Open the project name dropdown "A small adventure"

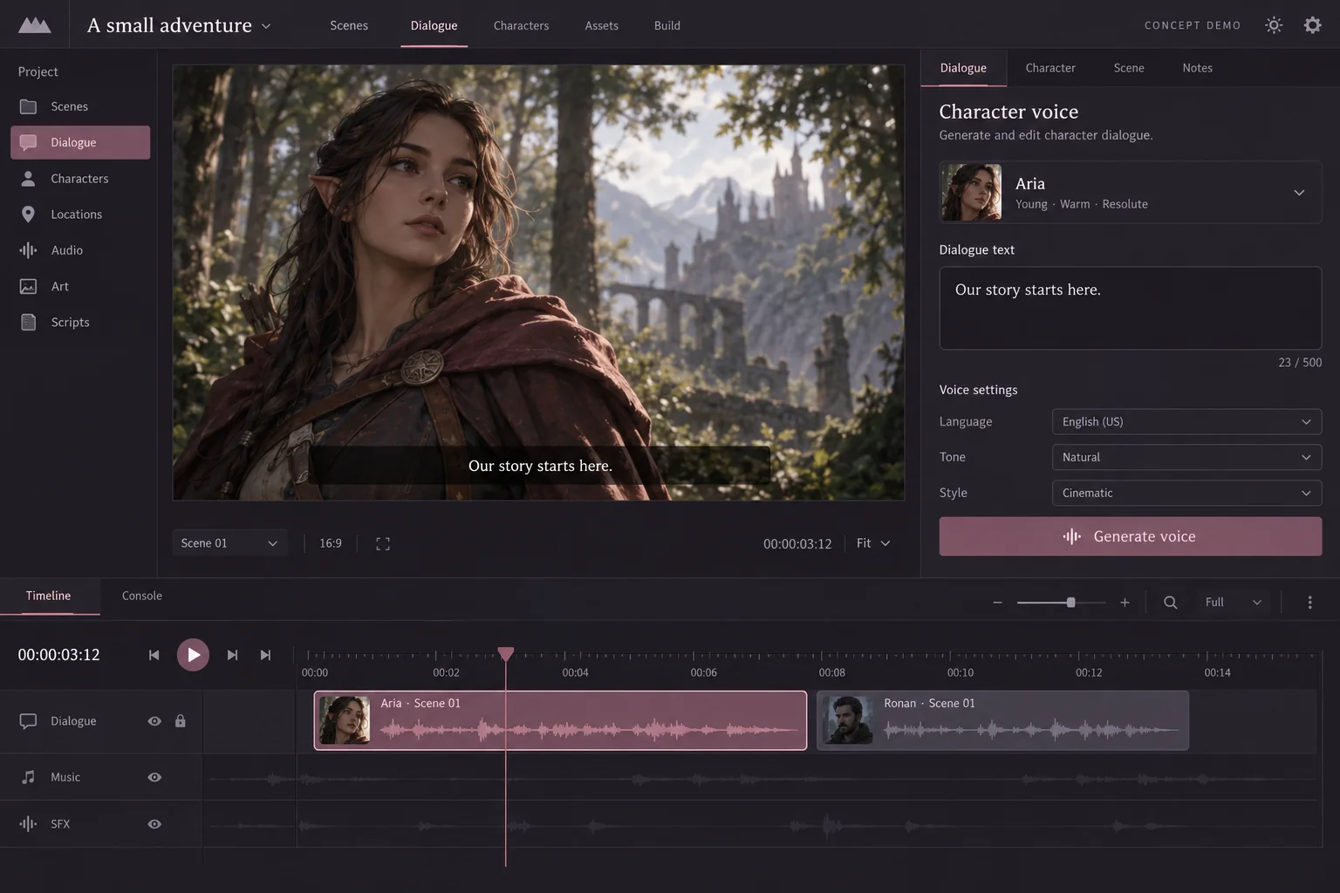click(x=180, y=25)
